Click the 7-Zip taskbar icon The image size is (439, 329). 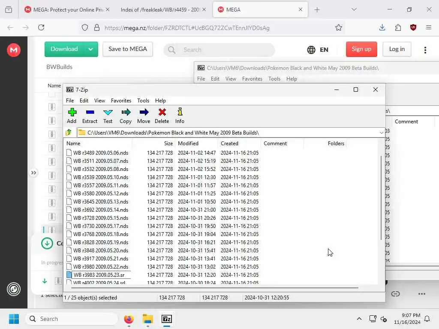167,319
